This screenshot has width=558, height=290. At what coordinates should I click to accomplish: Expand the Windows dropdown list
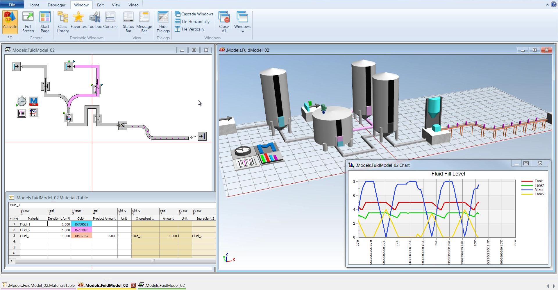click(242, 23)
